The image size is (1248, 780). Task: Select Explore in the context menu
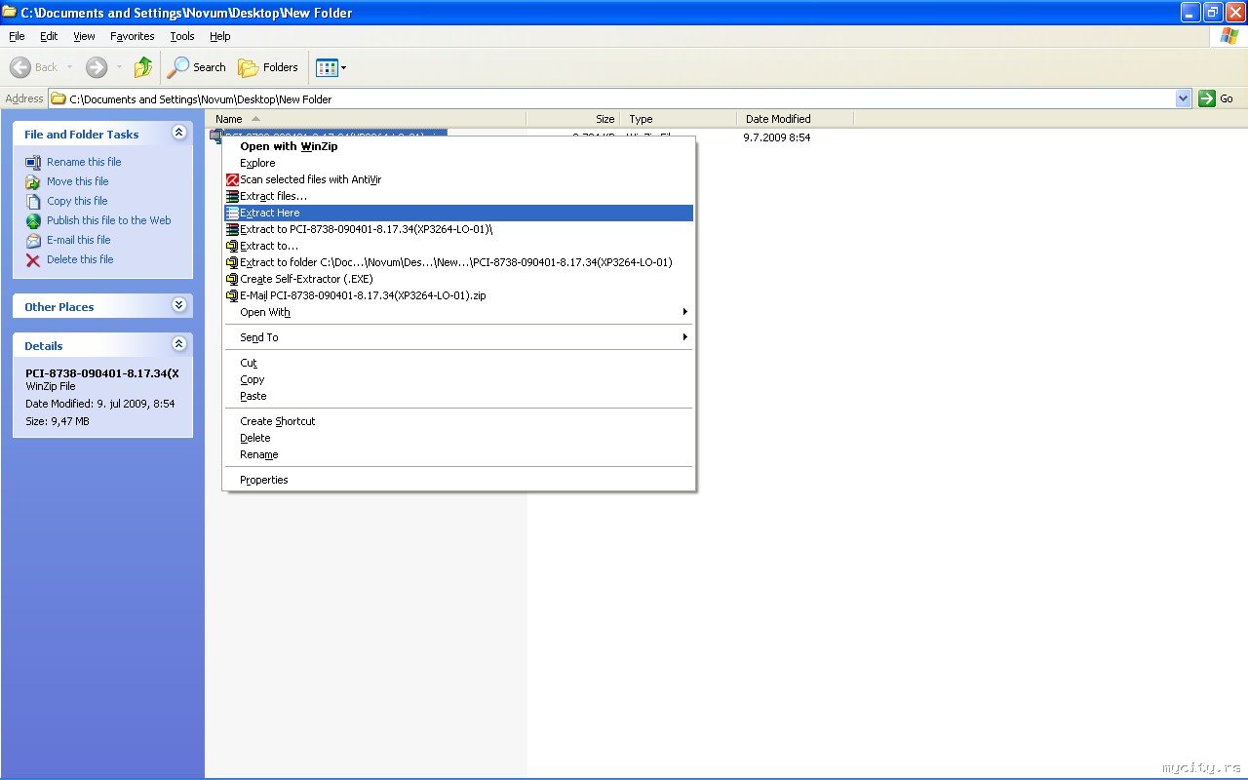[458, 163]
